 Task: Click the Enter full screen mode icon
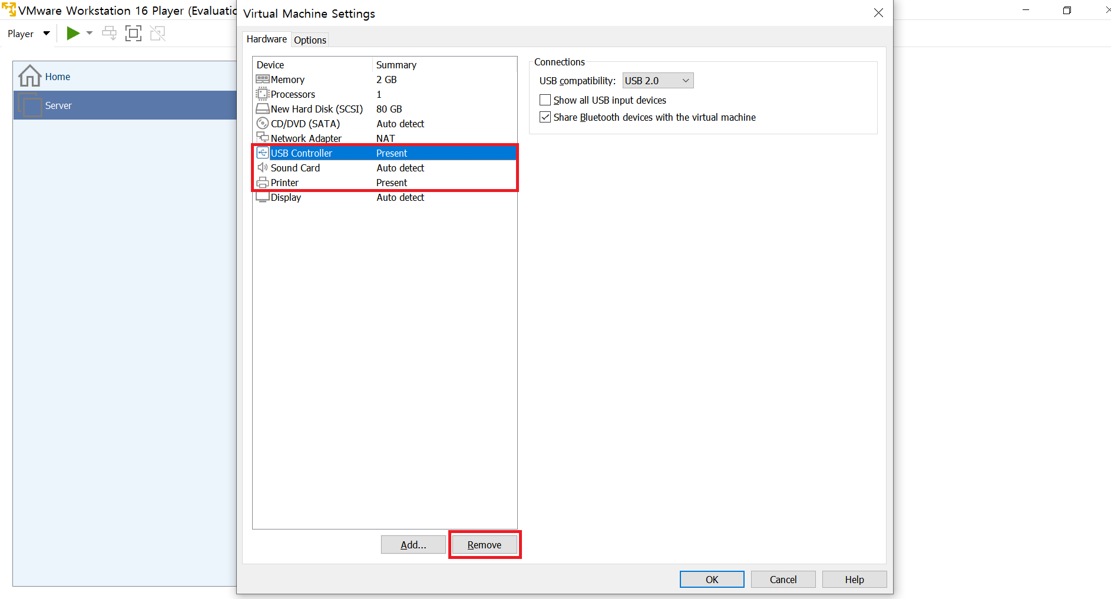134,33
